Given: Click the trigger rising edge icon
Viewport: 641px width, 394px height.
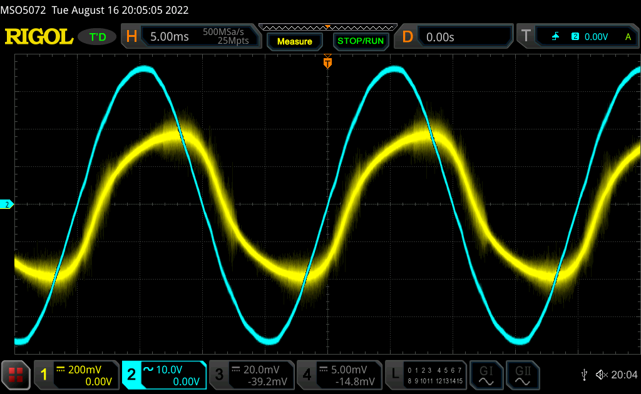Looking at the screenshot, I should pyautogui.click(x=556, y=37).
